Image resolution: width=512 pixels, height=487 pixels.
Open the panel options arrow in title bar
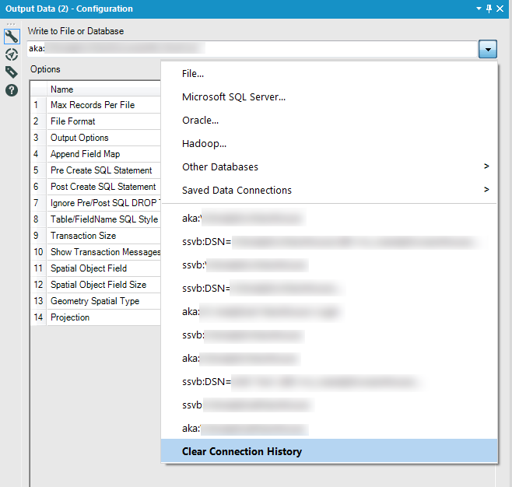(479, 9)
